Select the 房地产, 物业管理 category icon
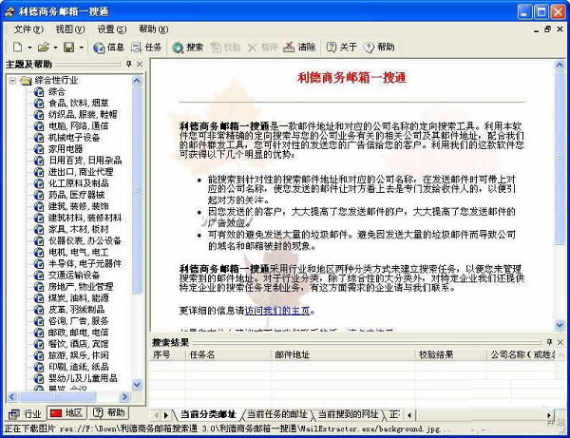The width and height of the screenshot is (570, 438). click(39, 286)
